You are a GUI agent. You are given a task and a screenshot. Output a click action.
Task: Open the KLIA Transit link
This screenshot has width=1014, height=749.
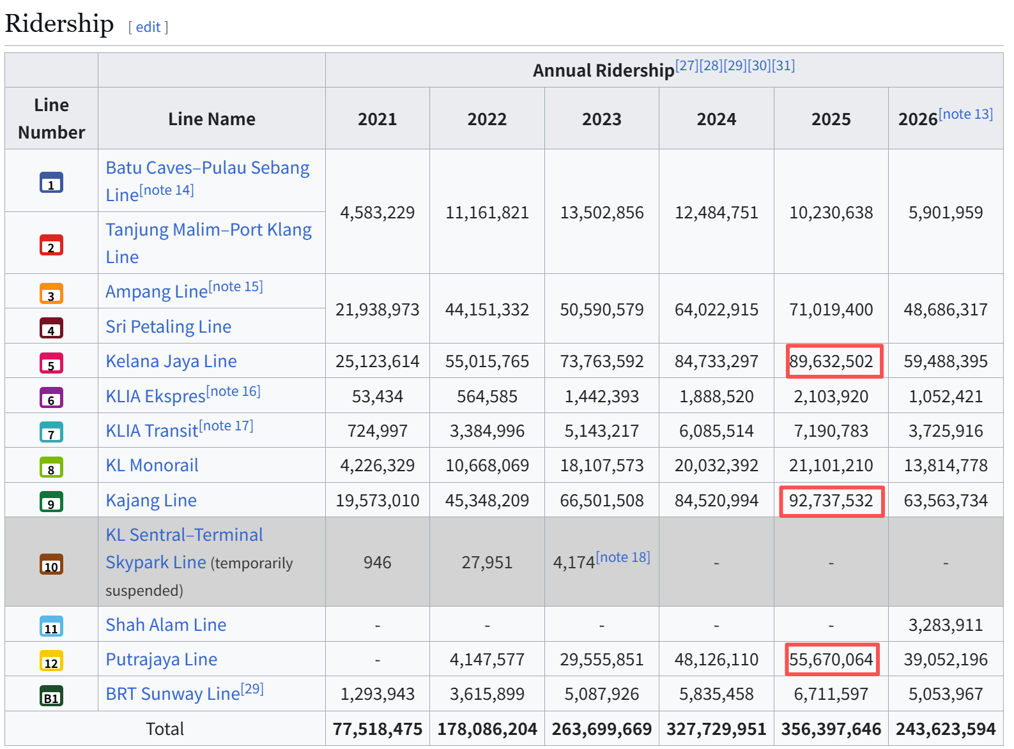click(152, 430)
